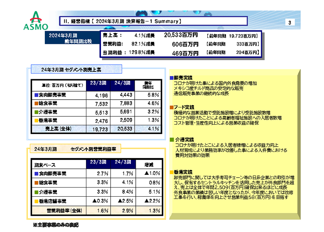
Task: Click orange marker beside 給食事業 in sales table
Action: coord(37,103)
